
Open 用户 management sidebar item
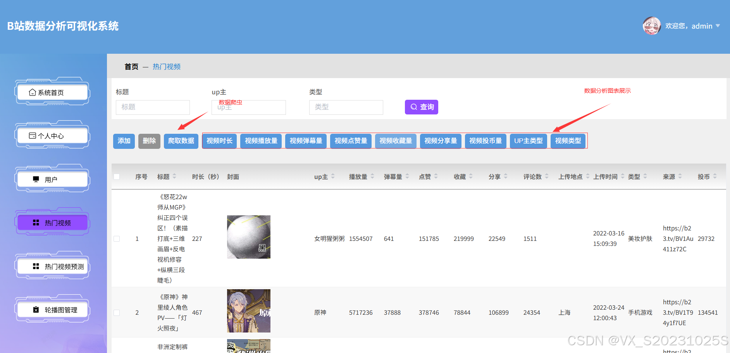pos(52,179)
